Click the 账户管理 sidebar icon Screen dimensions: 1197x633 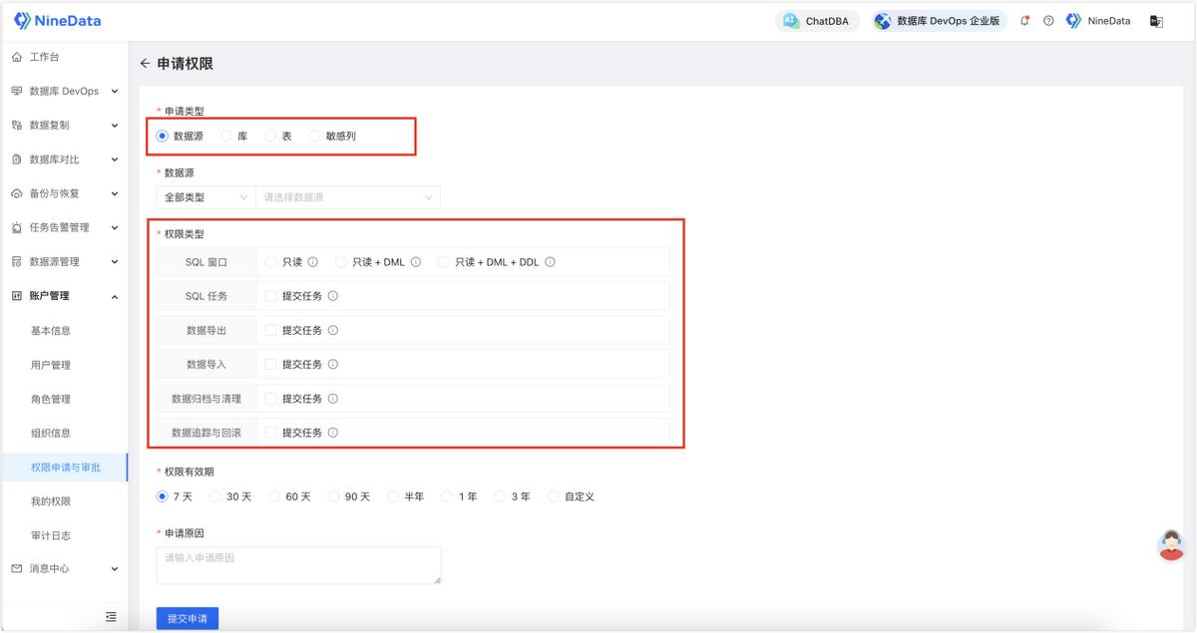tap(16, 296)
